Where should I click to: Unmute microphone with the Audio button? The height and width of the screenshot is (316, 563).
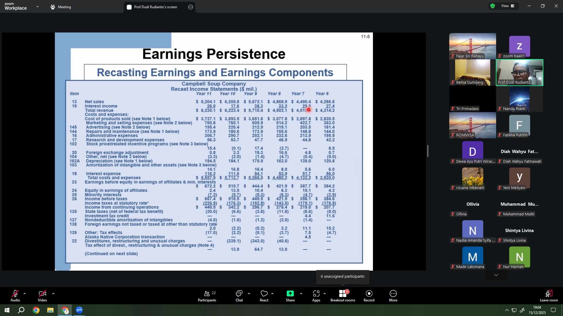click(x=15, y=296)
